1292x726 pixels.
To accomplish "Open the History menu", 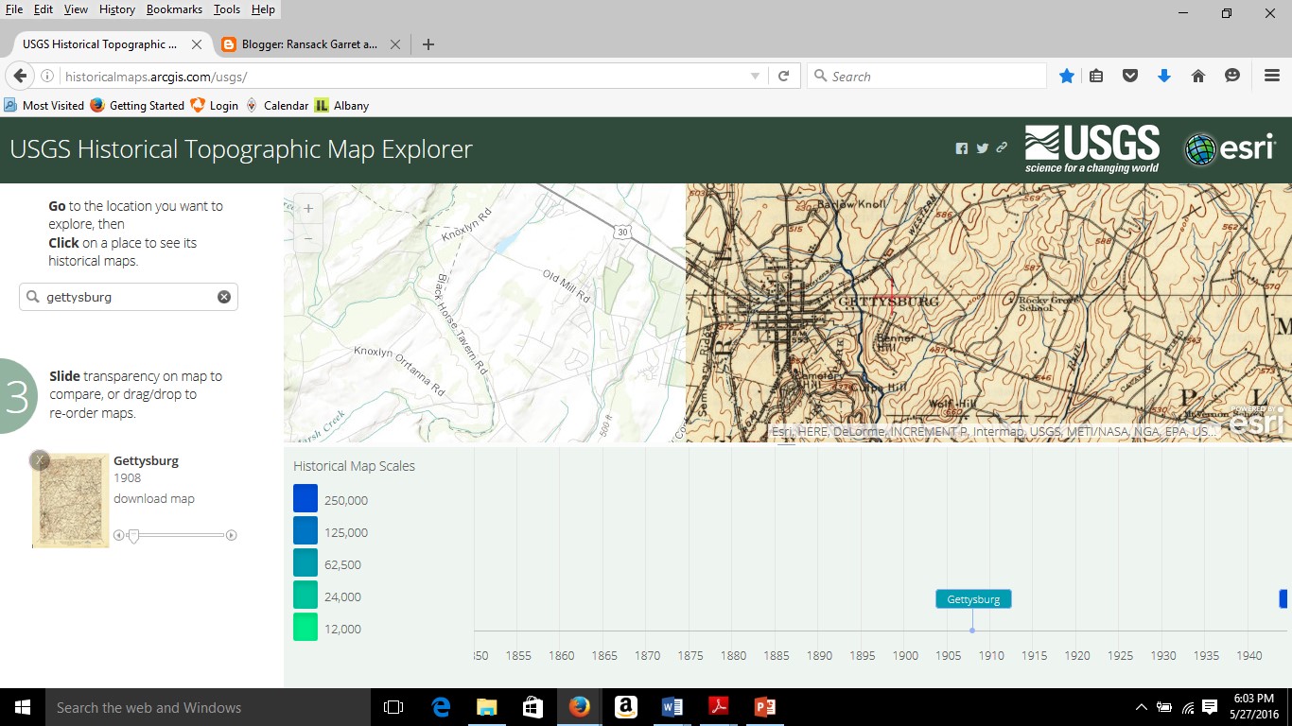I will click(x=117, y=9).
